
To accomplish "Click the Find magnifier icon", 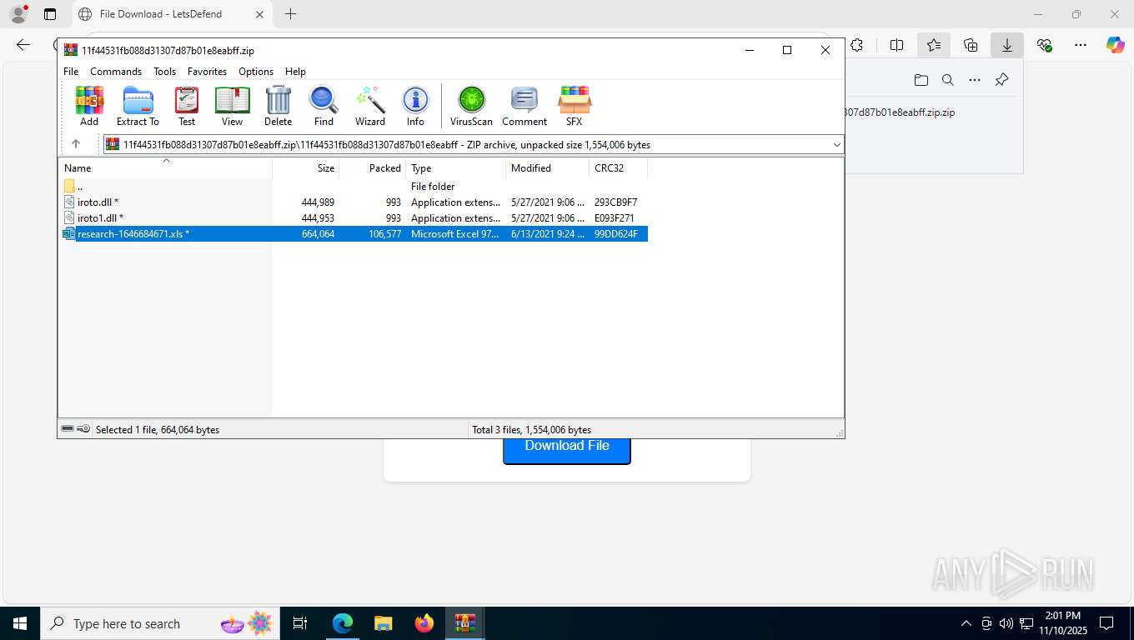I will coord(324,106).
